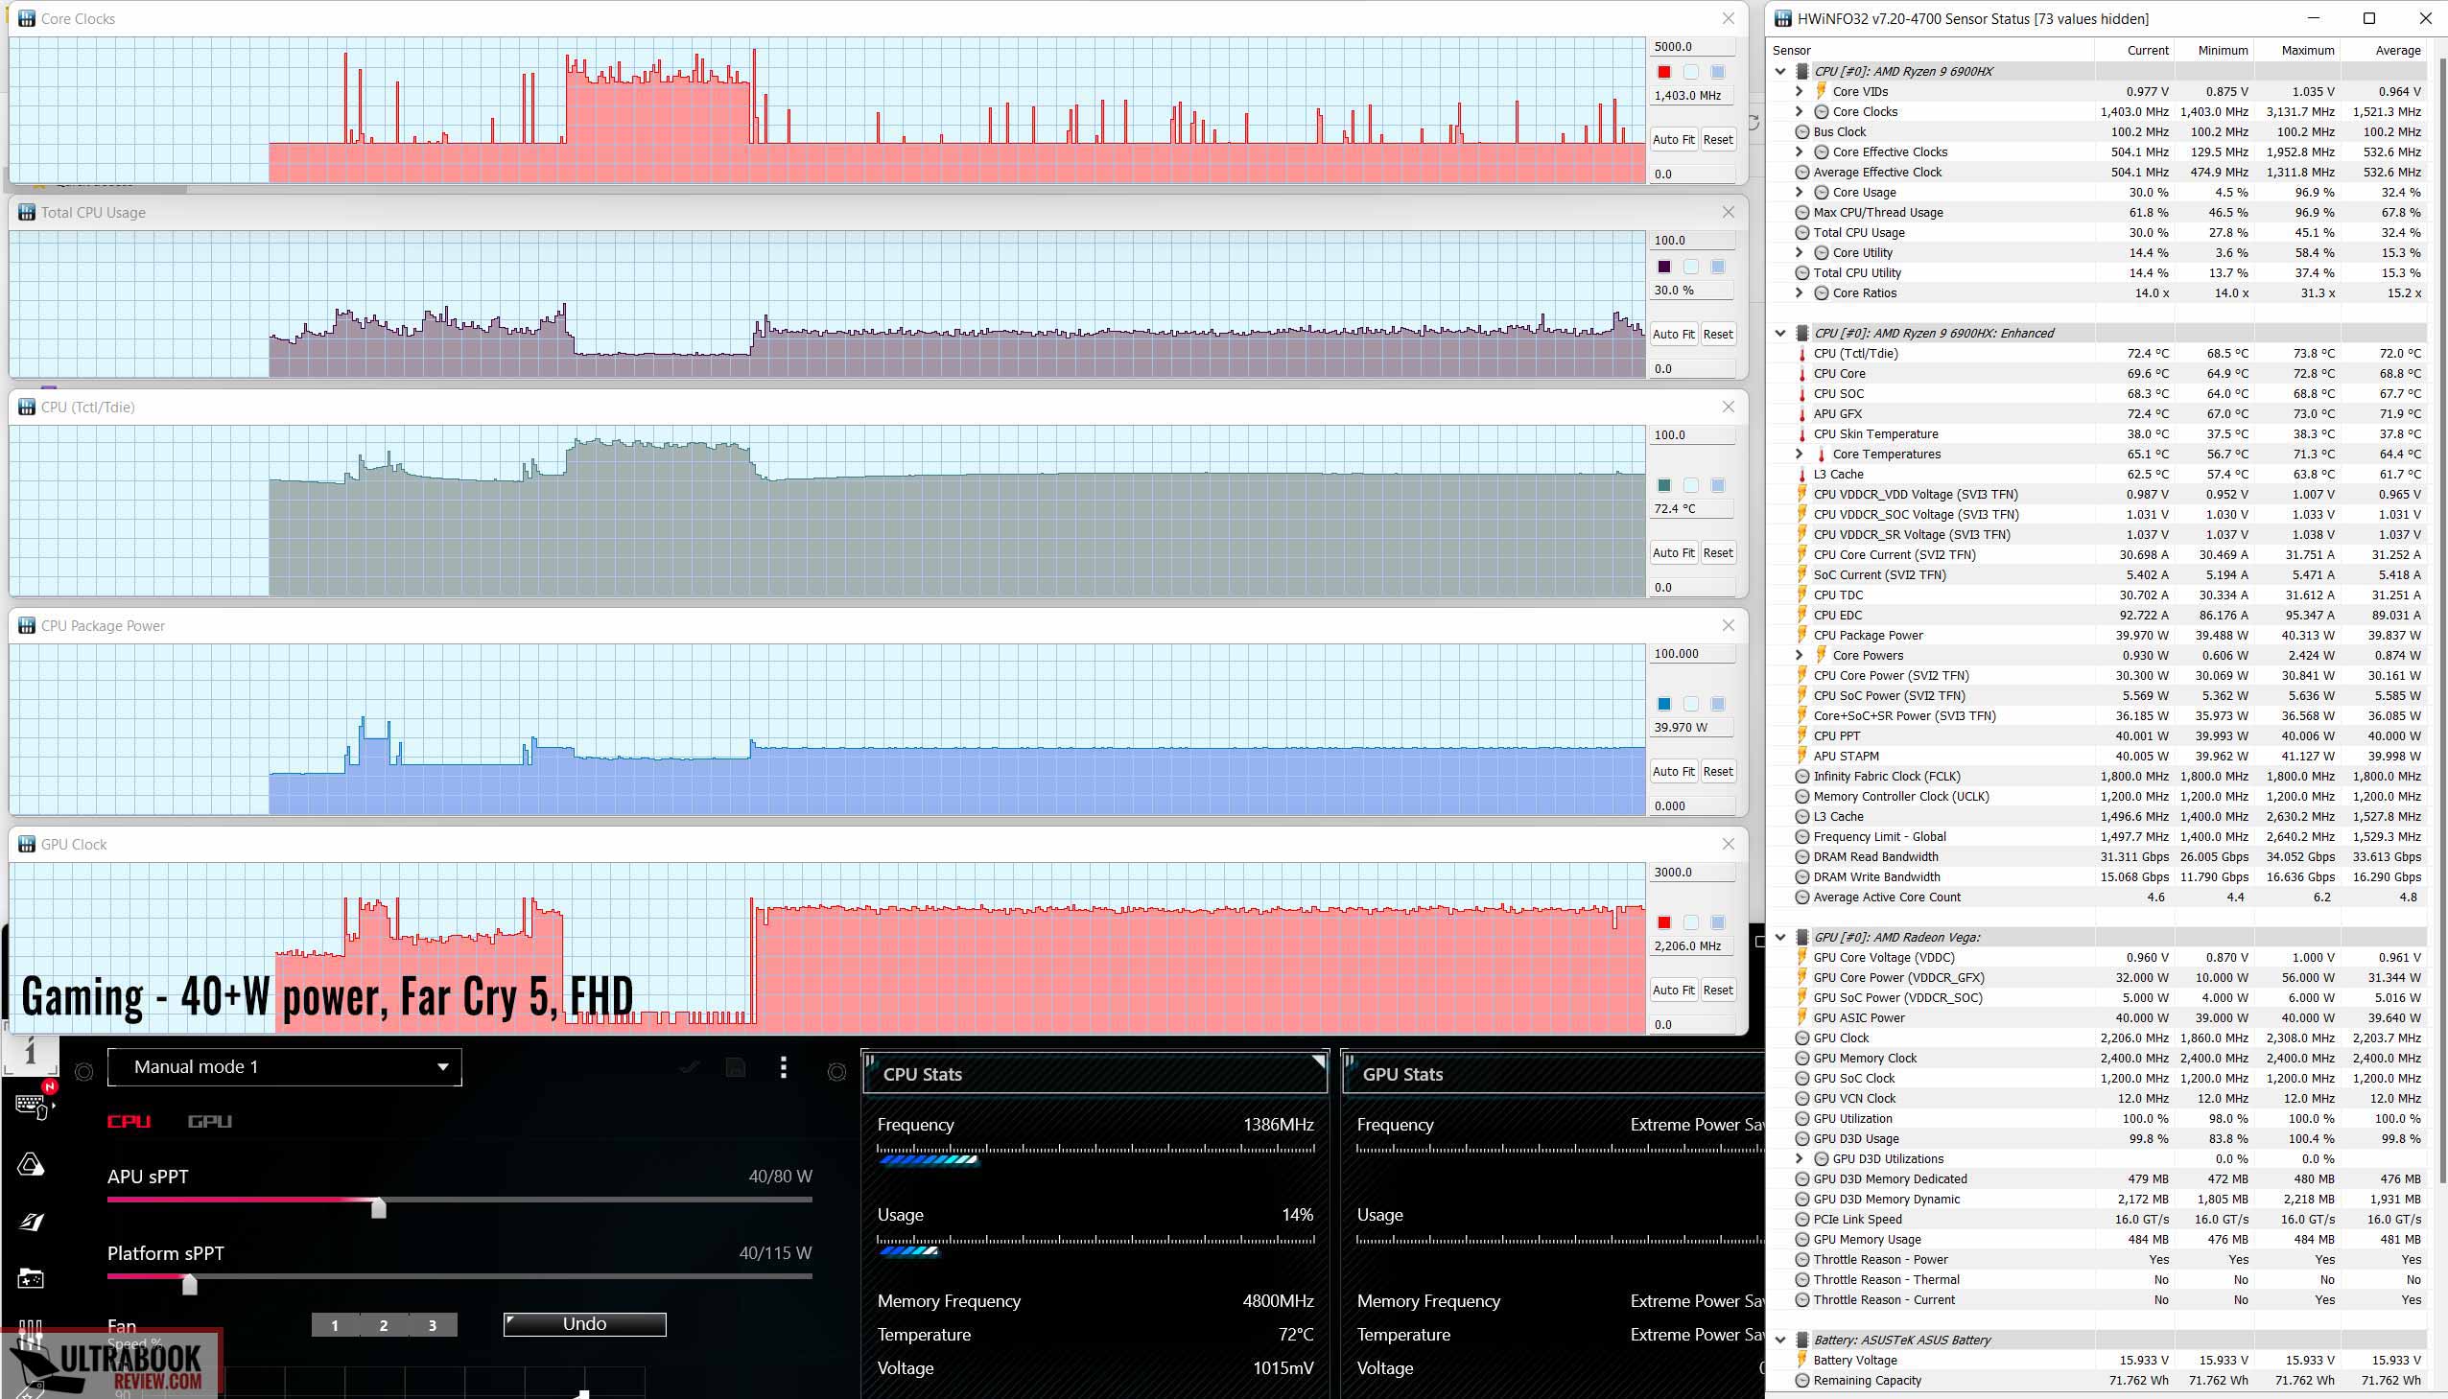This screenshot has width=2448, height=1399.
Task: Pick blue graph color swatch in CPU Package Power
Action: (1663, 704)
